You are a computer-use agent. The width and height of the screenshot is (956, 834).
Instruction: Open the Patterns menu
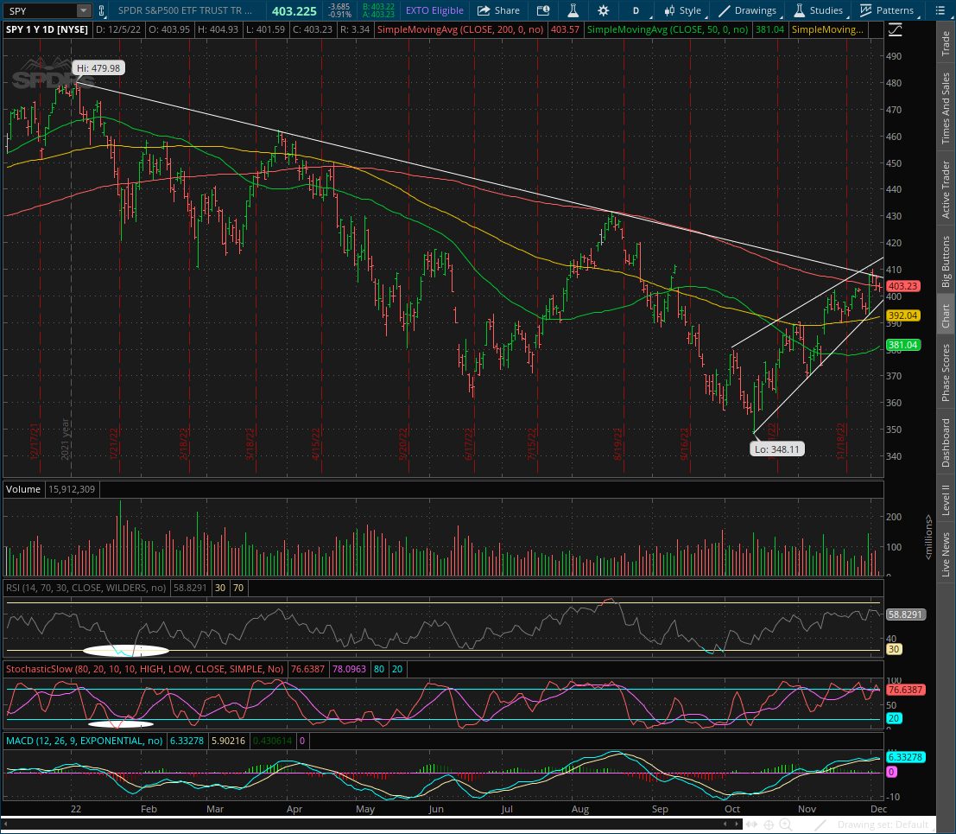pos(887,10)
